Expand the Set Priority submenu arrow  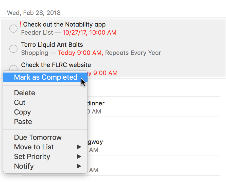[79, 156]
